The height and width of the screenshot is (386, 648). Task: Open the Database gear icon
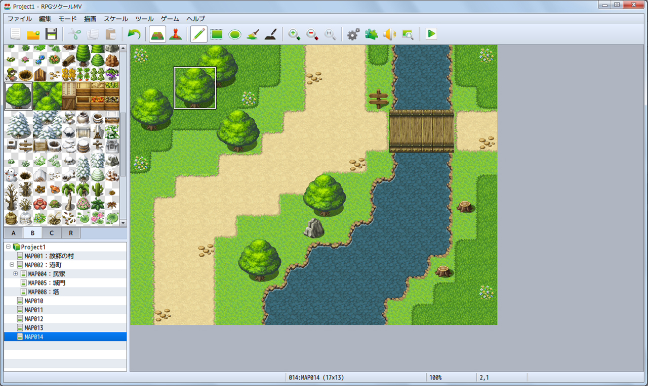pos(353,34)
